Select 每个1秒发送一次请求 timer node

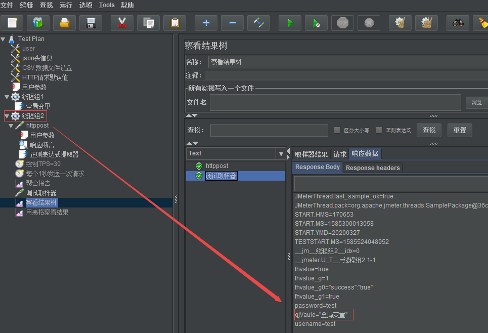tap(55, 174)
